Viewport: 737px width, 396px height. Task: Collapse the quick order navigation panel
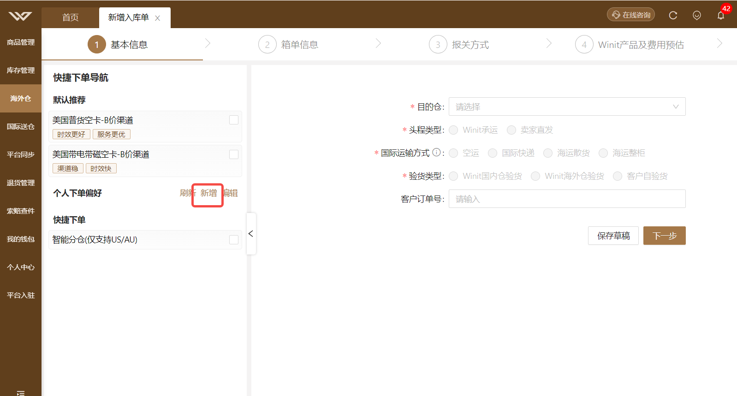(251, 234)
